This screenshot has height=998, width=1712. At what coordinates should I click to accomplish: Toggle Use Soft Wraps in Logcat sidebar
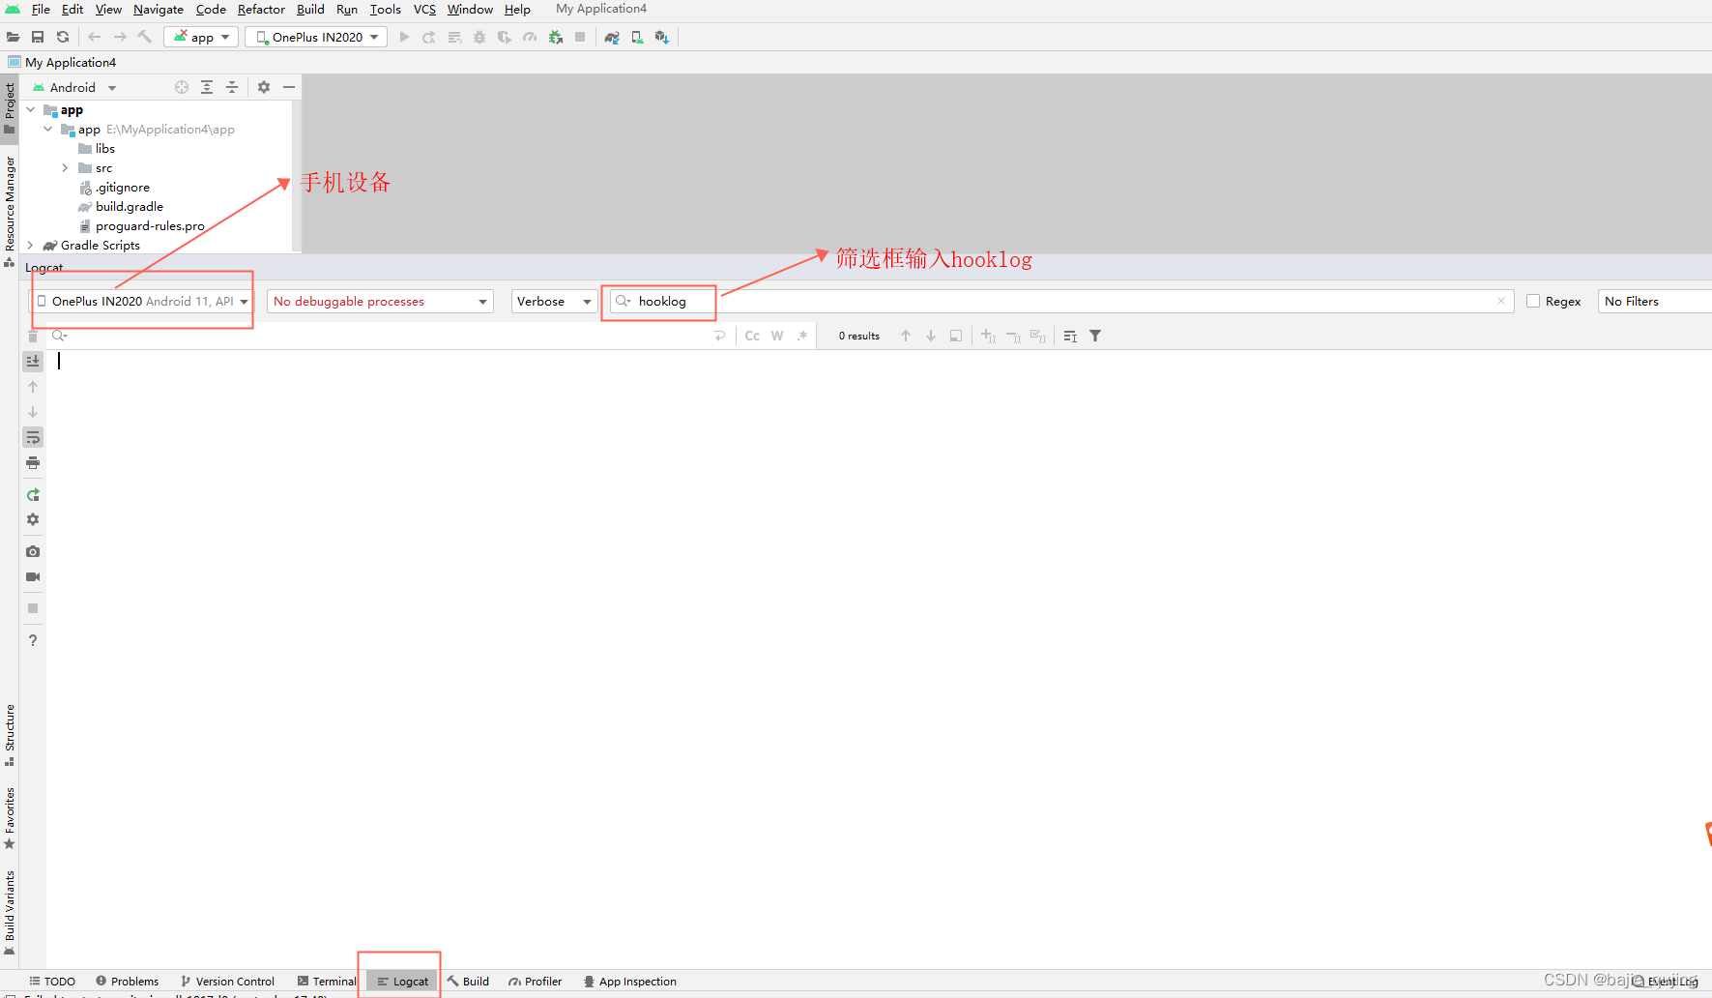(x=33, y=438)
